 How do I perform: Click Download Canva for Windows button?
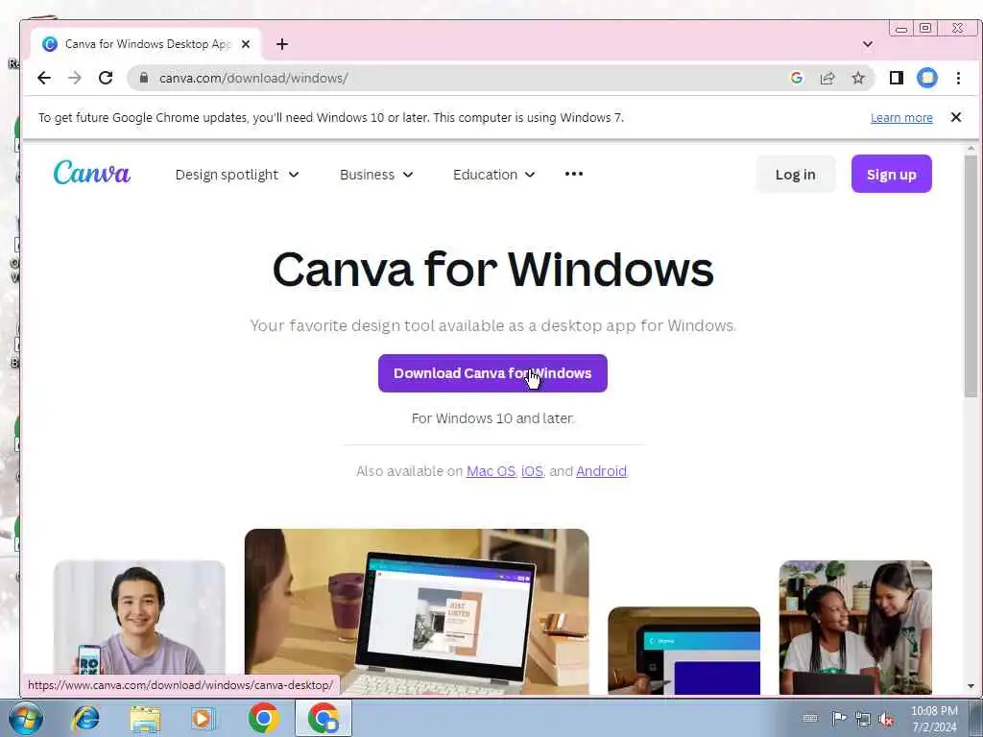click(492, 373)
